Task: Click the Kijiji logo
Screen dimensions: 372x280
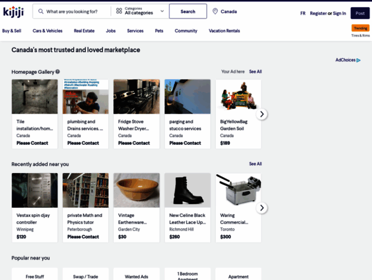Action: [15, 12]
